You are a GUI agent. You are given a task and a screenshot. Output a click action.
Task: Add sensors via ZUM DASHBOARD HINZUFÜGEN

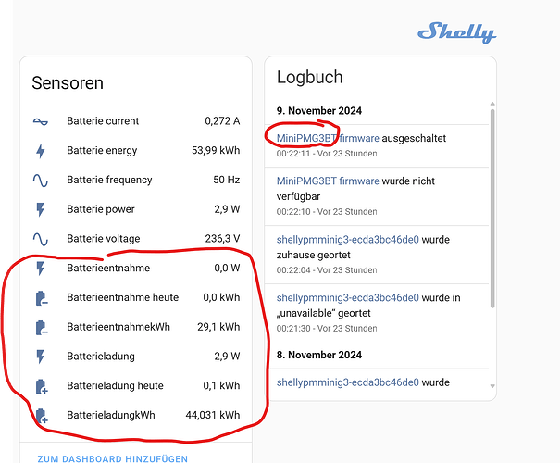tap(113, 458)
